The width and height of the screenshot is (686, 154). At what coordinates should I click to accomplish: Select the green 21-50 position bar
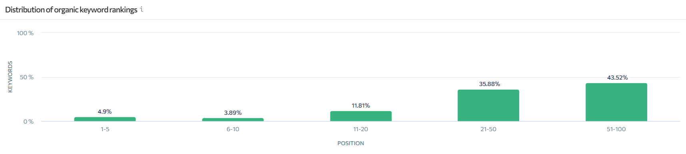(x=488, y=106)
